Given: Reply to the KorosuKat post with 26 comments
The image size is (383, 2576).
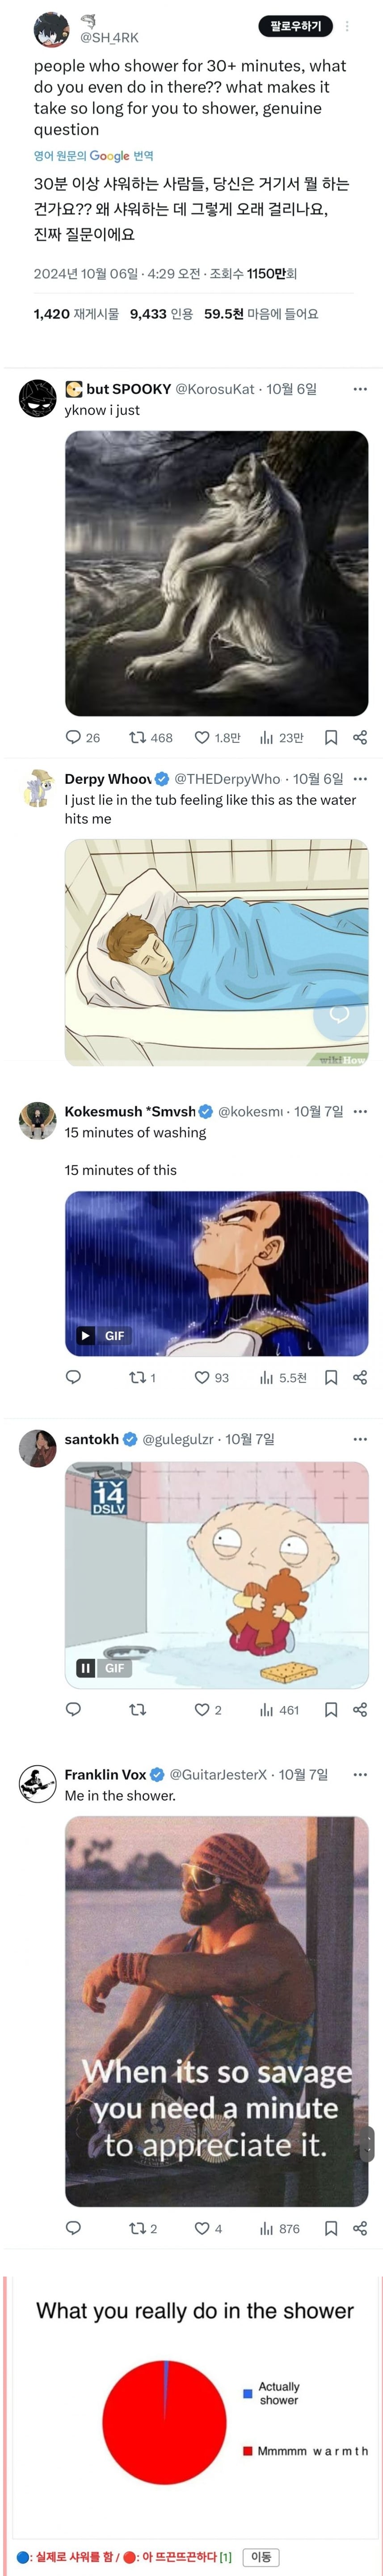Looking at the screenshot, I should tap(83, 737).
